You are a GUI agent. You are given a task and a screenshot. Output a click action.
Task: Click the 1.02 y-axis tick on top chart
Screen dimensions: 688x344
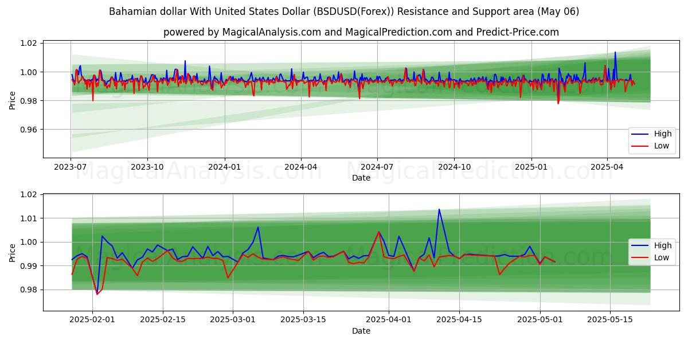click(x=30, y=43)
